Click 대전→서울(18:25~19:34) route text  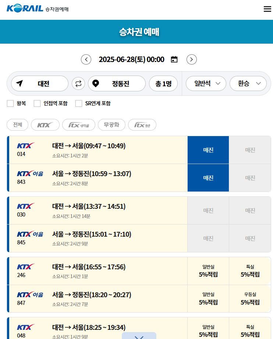(x=89, y=327)
